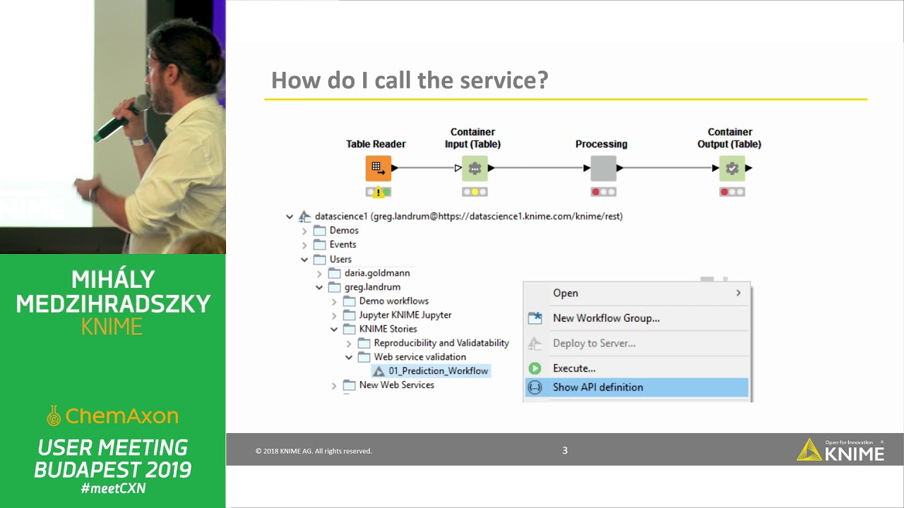Click the KNIME logo in slide footer
The height and width of the screenshot is (508, 904).
point(840,449)
